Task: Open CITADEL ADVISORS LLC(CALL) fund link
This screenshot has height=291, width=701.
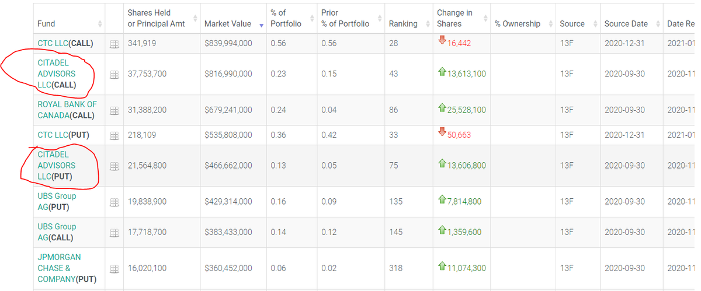Action: click(57, 73)
